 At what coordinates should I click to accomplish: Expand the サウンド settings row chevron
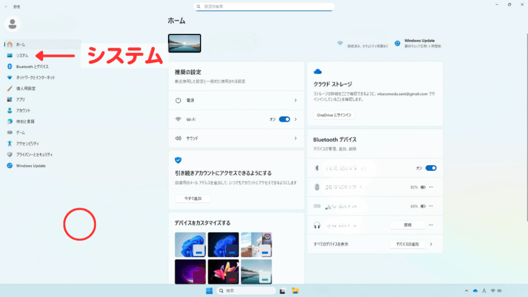(x=295, y=138)
